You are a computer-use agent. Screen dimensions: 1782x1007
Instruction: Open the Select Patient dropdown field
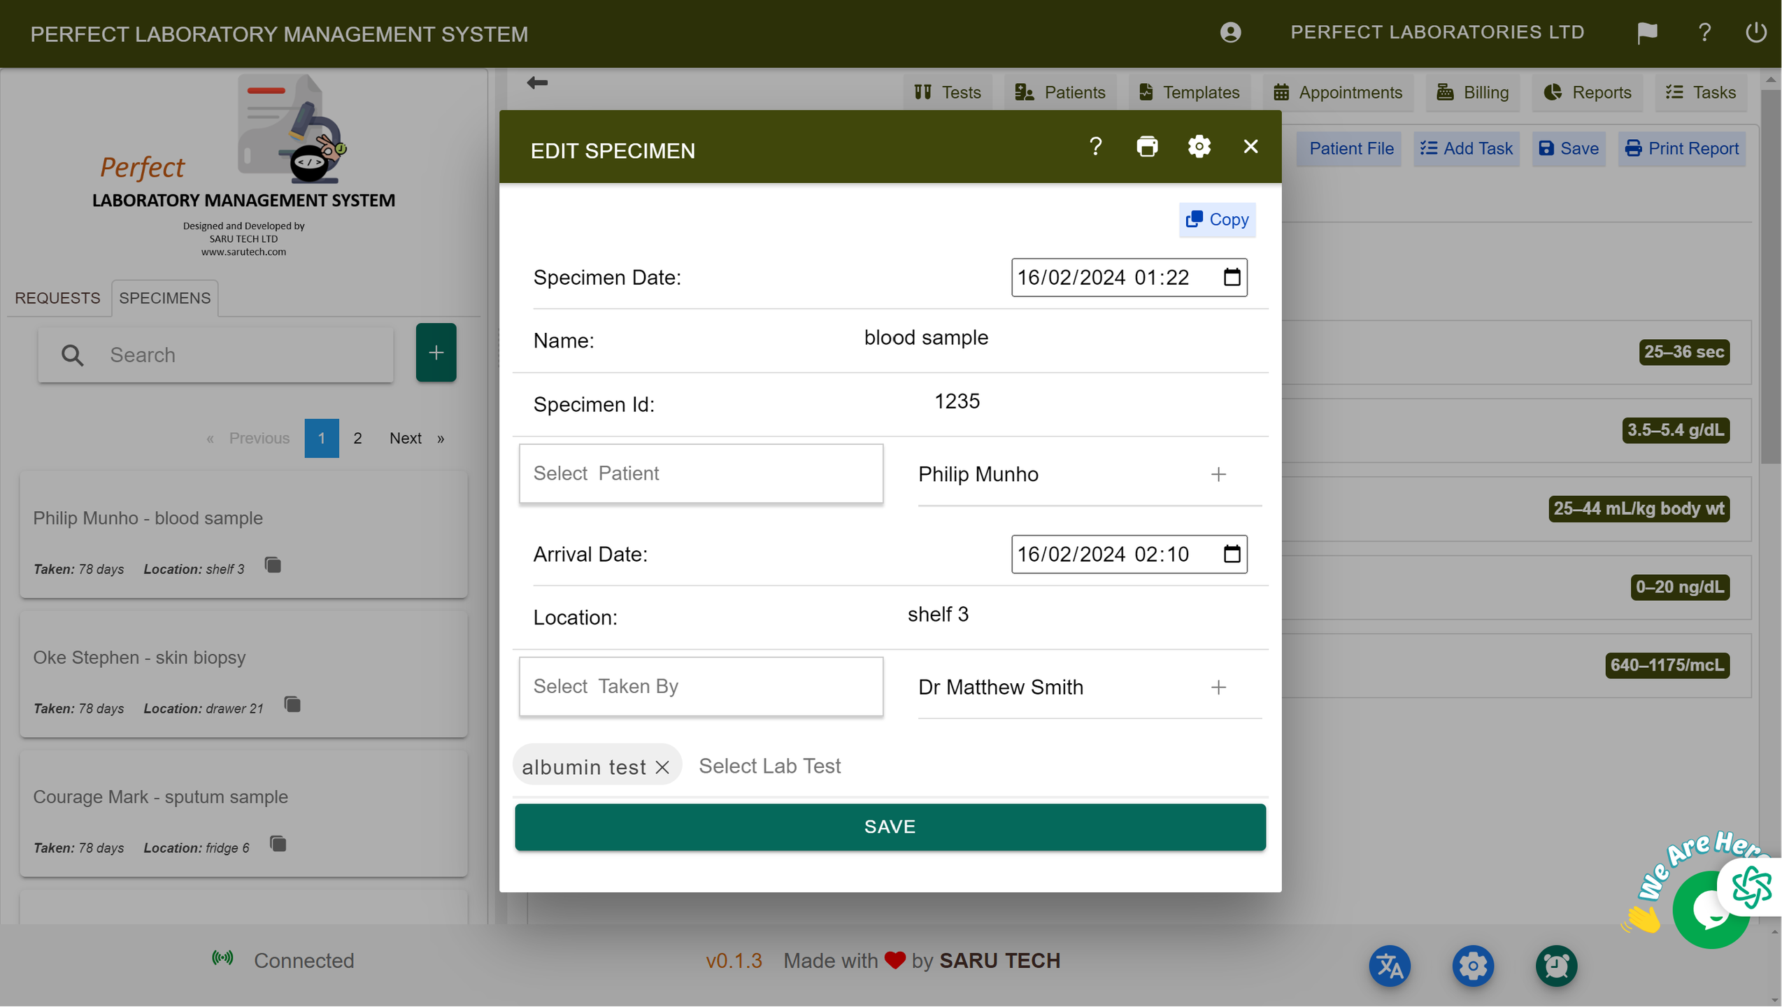(701, 473)
